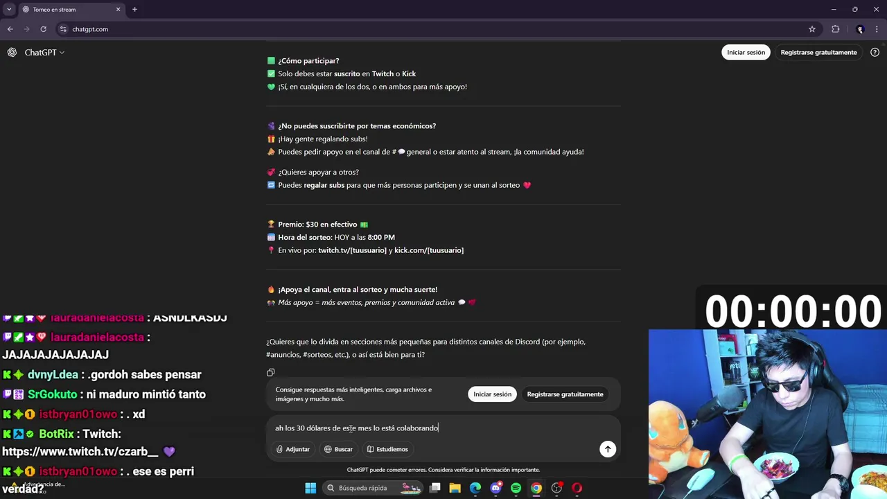Click the twitch.tv/[tuusuario] text in response

click(352, 250)
